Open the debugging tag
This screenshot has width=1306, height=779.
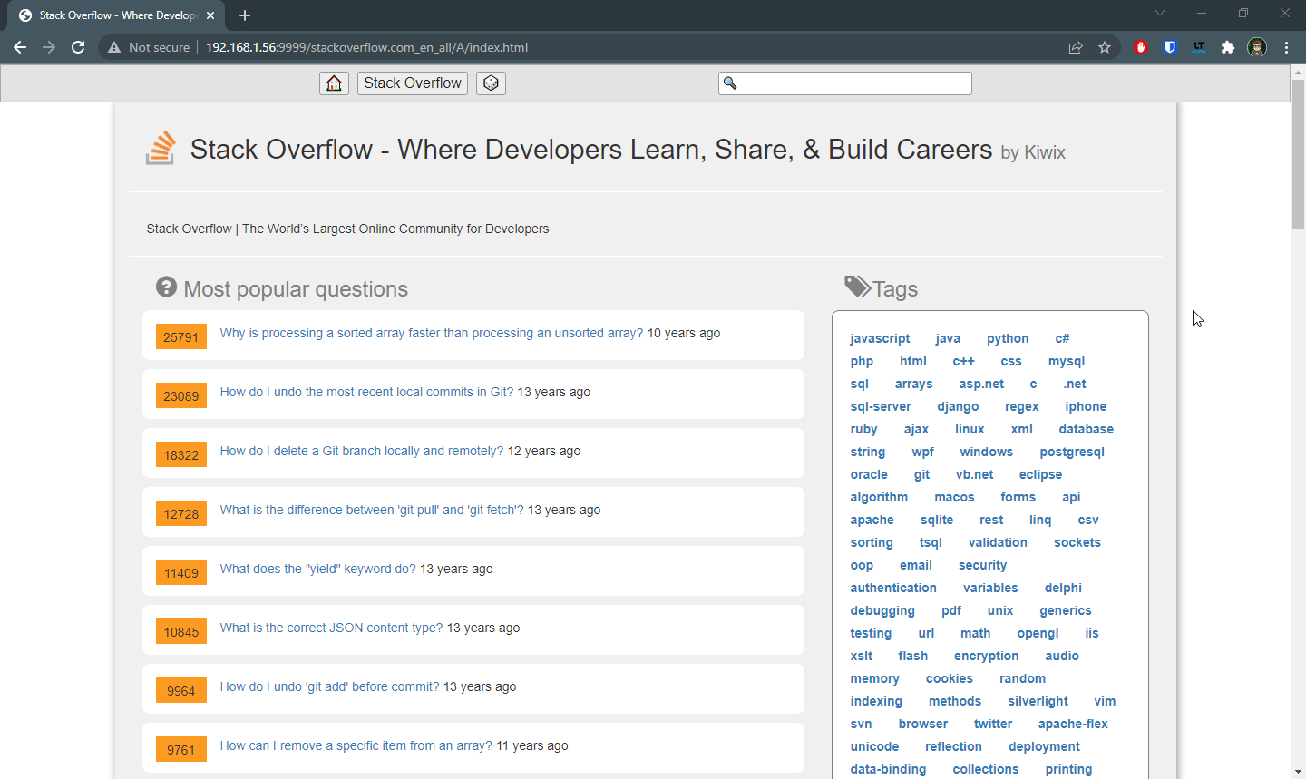(x=882, y=610)
